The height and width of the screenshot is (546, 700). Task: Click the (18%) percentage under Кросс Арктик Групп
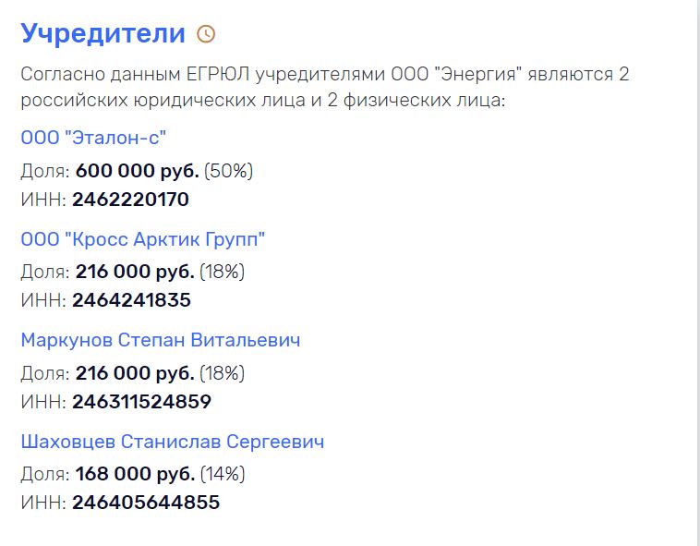222,272
